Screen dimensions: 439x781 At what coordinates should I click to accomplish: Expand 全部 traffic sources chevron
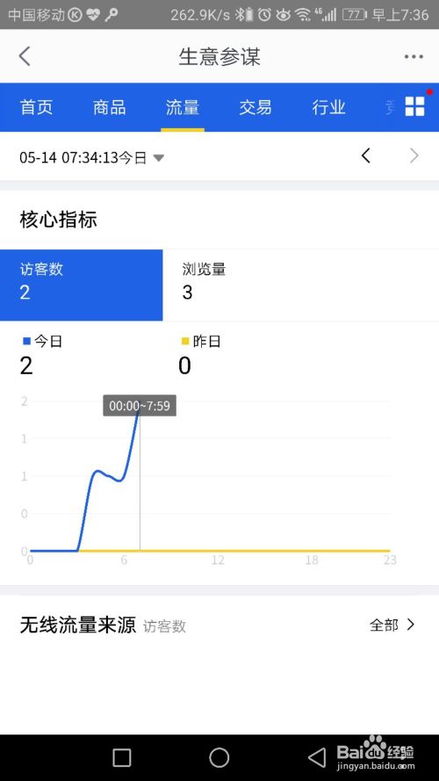(x=392, y=625)
